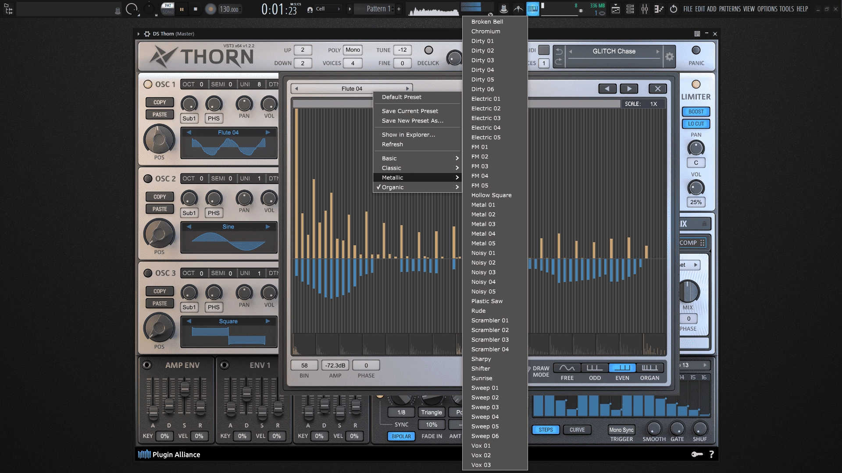
Task: Open Thorn settings gear next to GLITCH Chase
Action: 669,56
